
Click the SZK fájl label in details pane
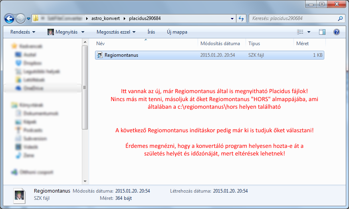click(42, 198)
